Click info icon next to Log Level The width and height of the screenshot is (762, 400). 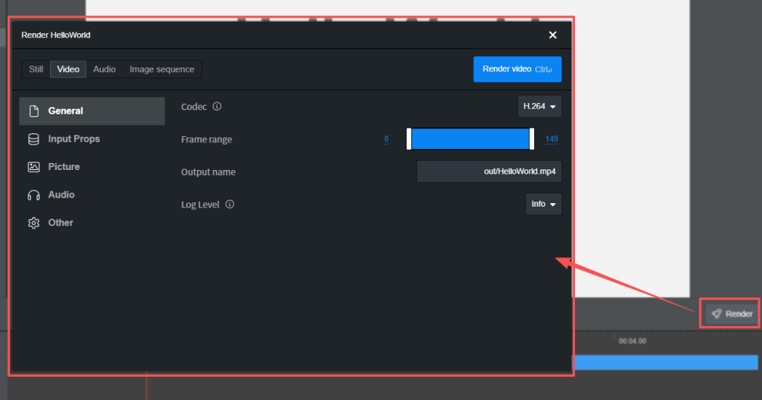tap(229, 205)
